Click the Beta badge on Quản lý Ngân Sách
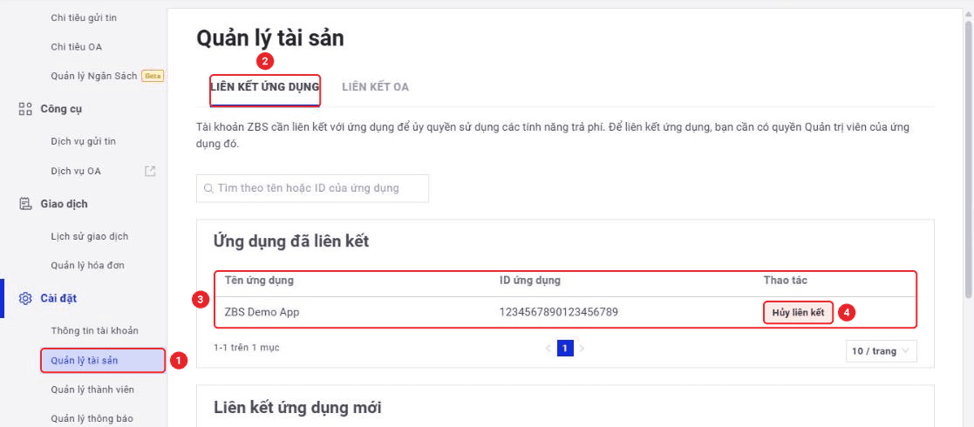974x427 pixels. [153, 76]
